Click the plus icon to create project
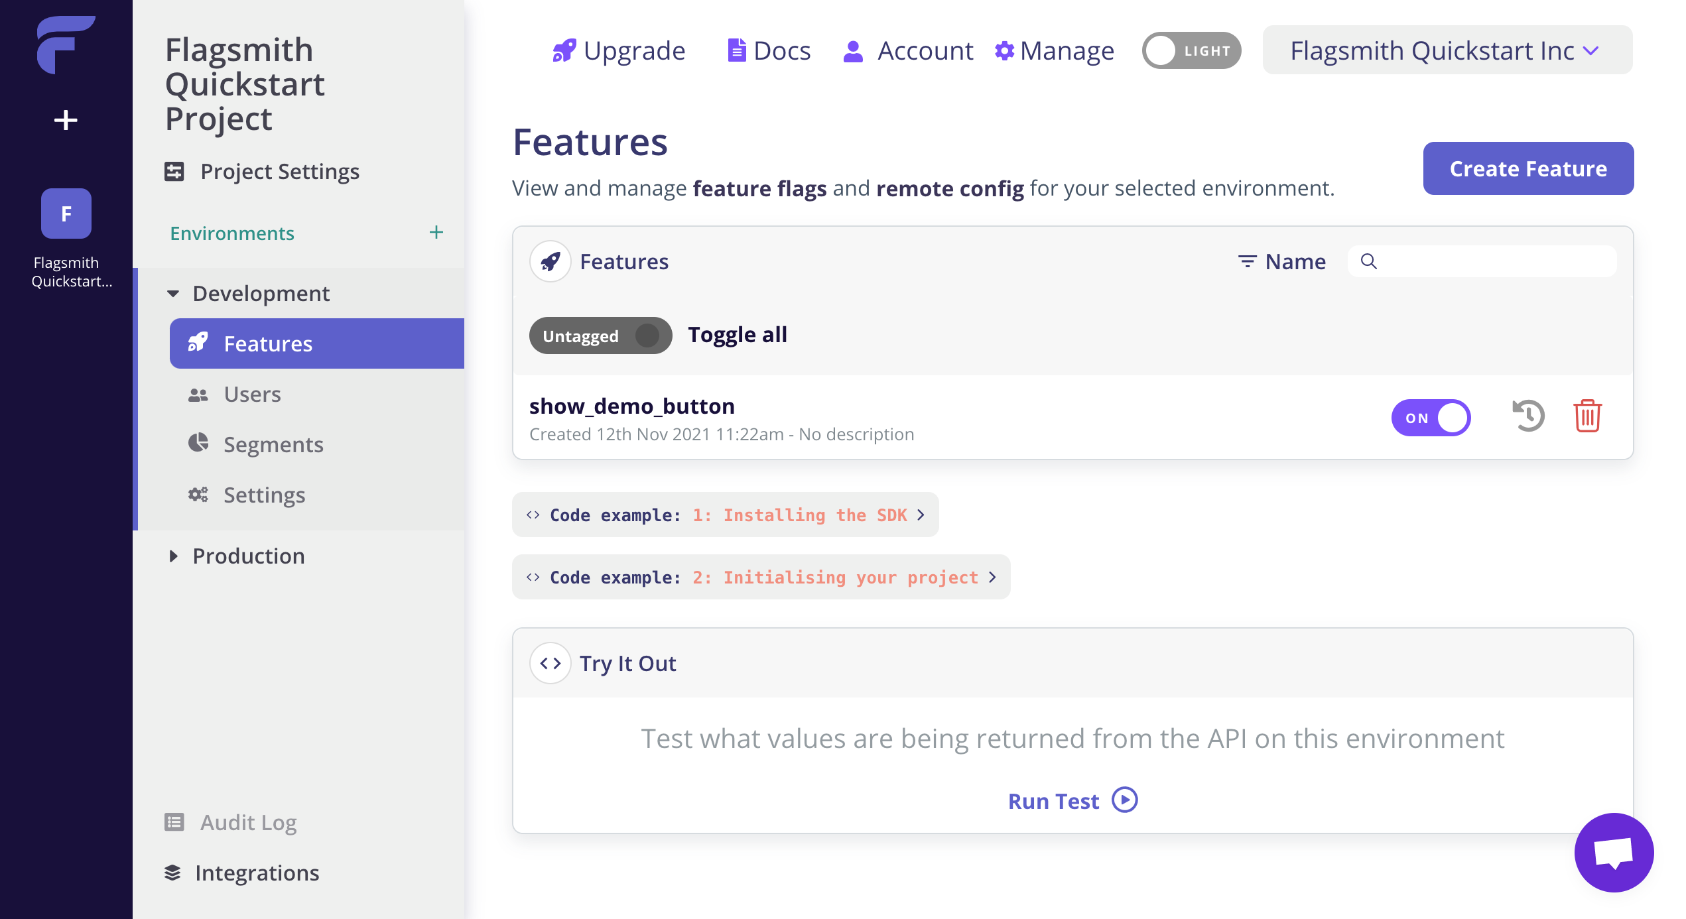 click(x=66, y=120)
